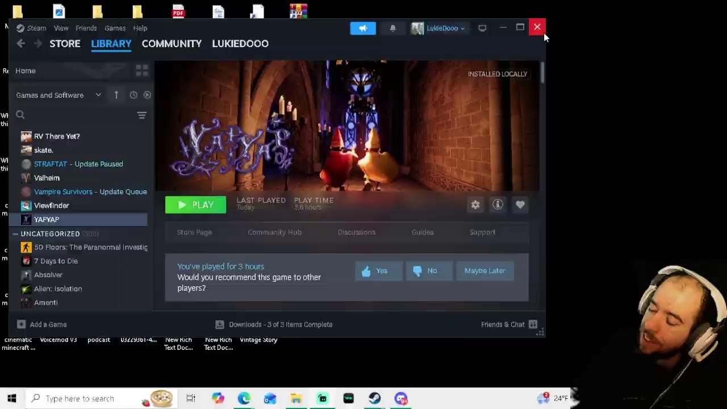The image size is (727, 409).
Task: Open the Help menu
Action: (x=140, y=28)
